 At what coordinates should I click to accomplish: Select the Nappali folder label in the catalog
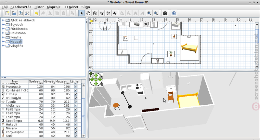[16, 42]
